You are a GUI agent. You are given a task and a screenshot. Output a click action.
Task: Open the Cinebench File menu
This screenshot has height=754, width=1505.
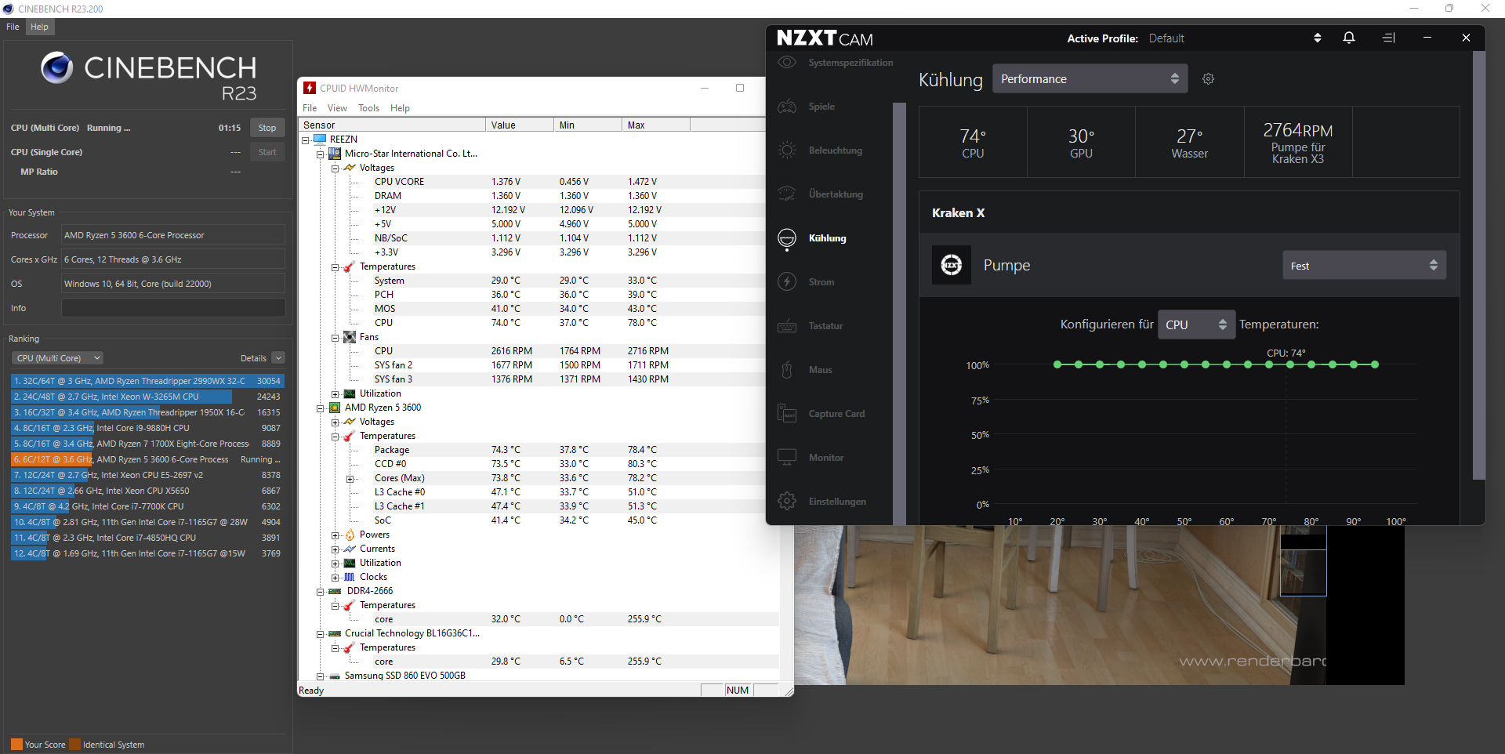[x=13, y=27]
